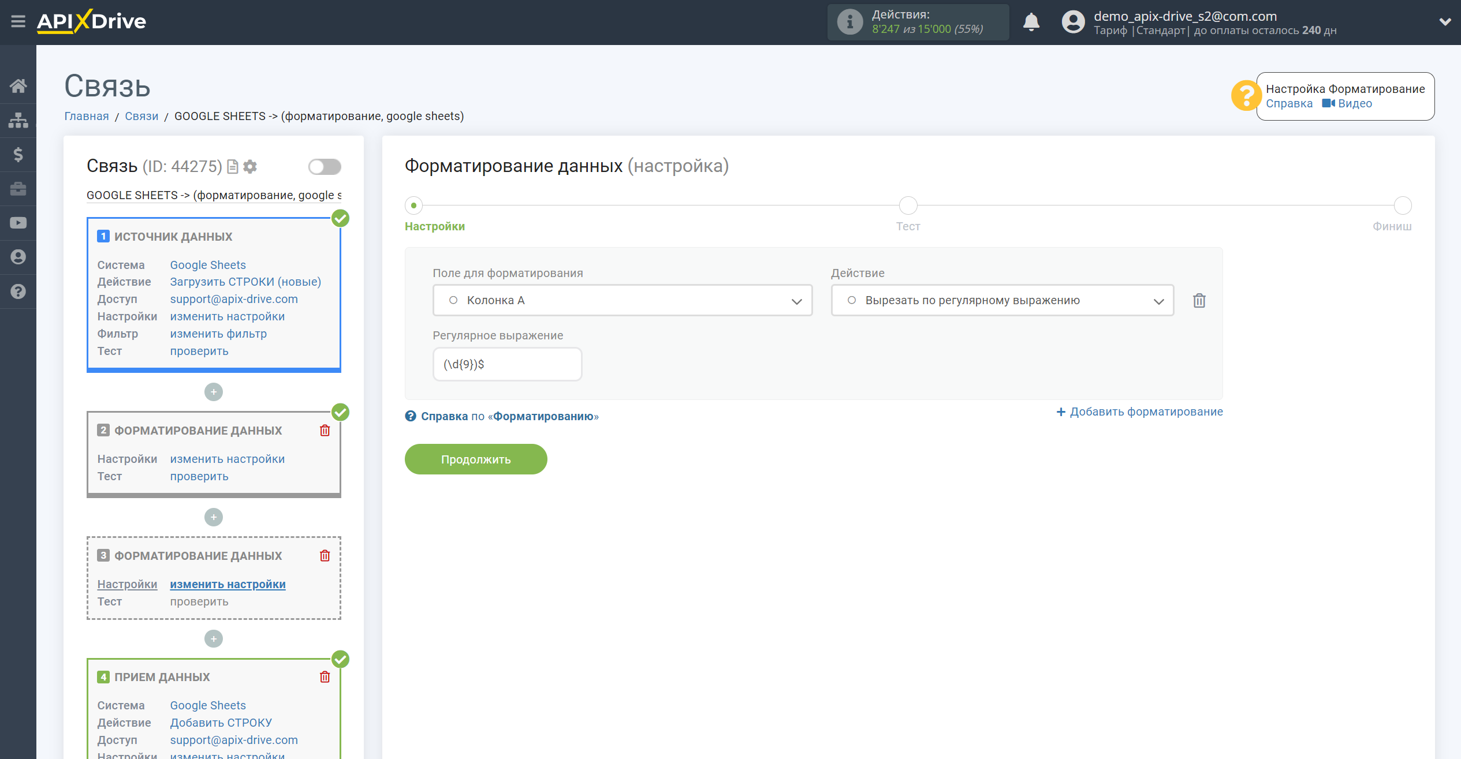Click Продолжить button to proceed

pos(475,459)
